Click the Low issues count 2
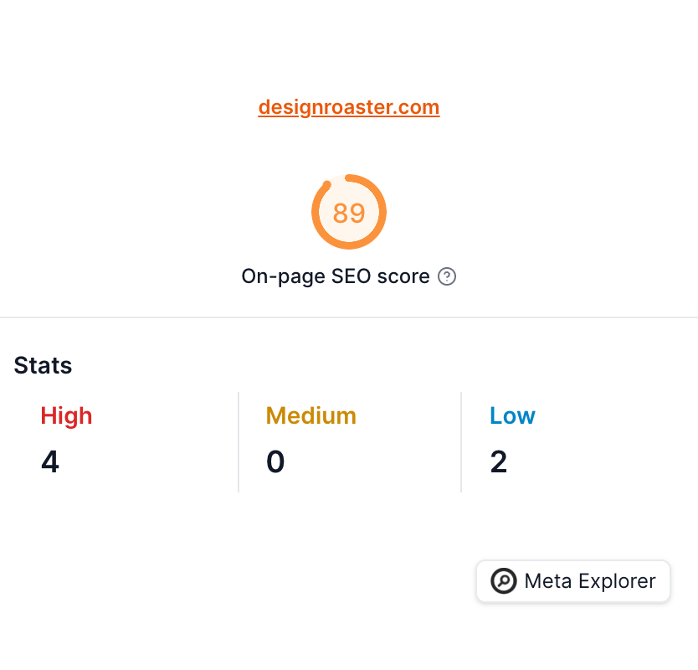 (x=499, y=461)
